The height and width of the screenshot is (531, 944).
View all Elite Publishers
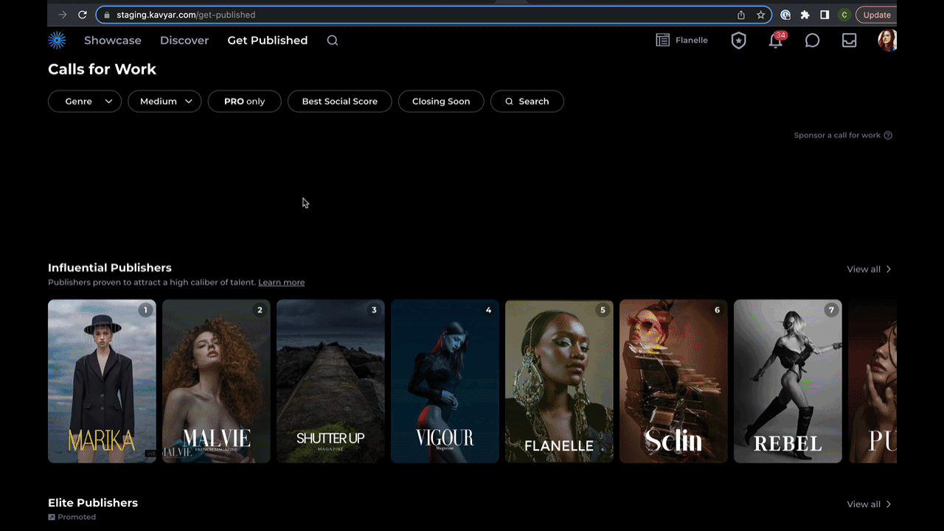(869, 504)
